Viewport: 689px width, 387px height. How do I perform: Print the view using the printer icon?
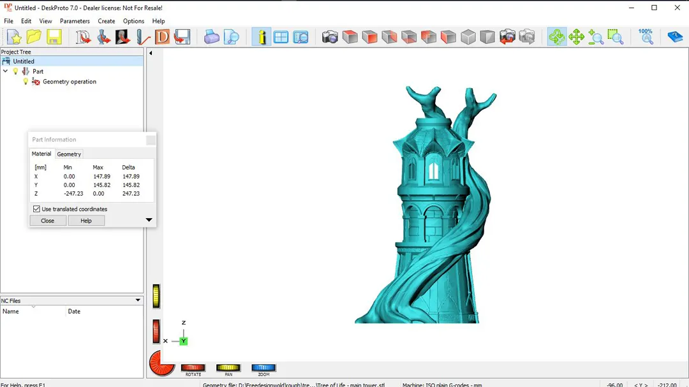pos(211,37)
